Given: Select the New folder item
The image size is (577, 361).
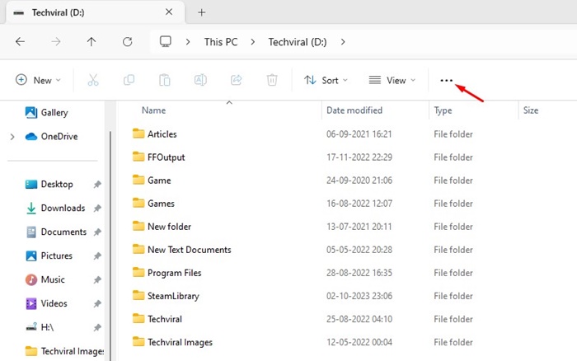Looking at the screenshot, I should (x=162, y=227).
